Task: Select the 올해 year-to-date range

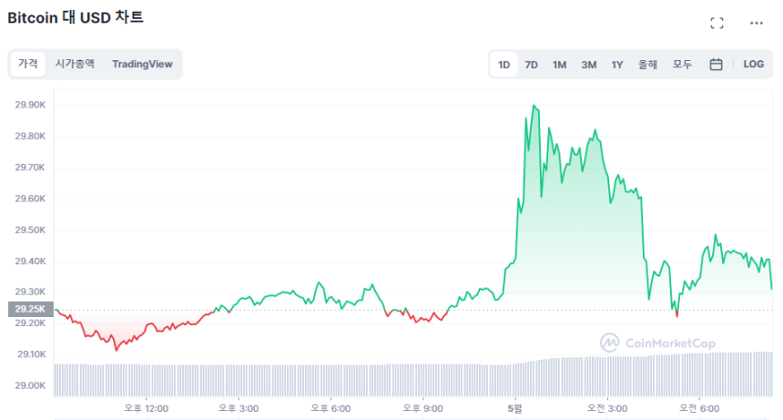Action: click(647, 65)
